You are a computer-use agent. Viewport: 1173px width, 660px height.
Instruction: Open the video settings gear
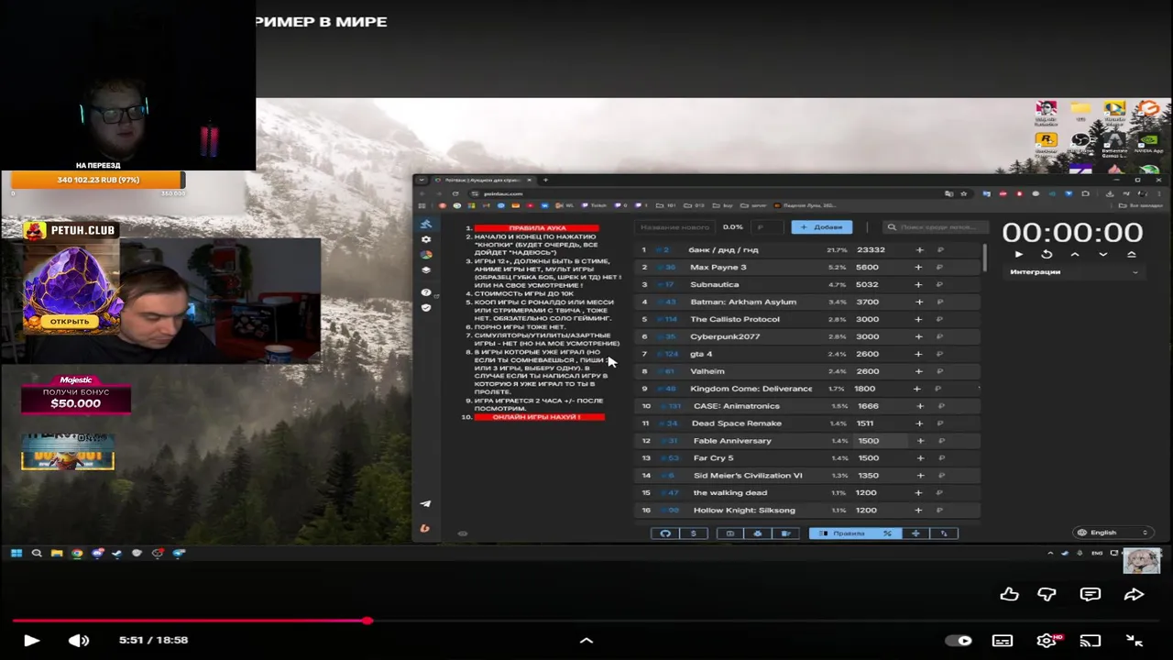pos(1047,641)
